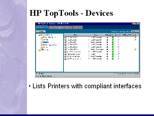This screenshot has width=154, height=116.
Task: Click the Actions button above the tree
Action: (41, 32)
